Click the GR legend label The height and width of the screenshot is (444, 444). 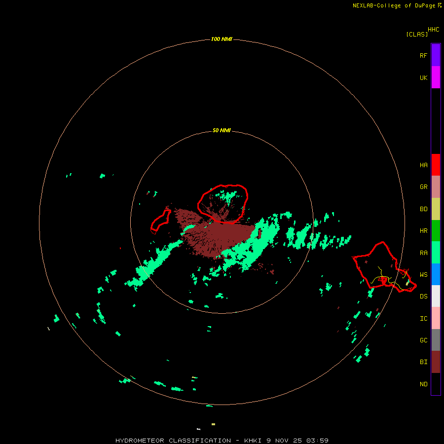(x=423, y=187)
